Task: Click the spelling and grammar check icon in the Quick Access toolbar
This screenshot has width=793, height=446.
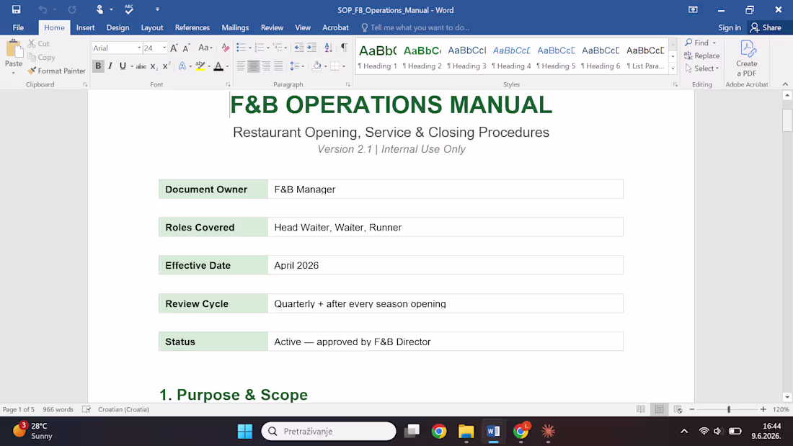Action: coord(129,9)
